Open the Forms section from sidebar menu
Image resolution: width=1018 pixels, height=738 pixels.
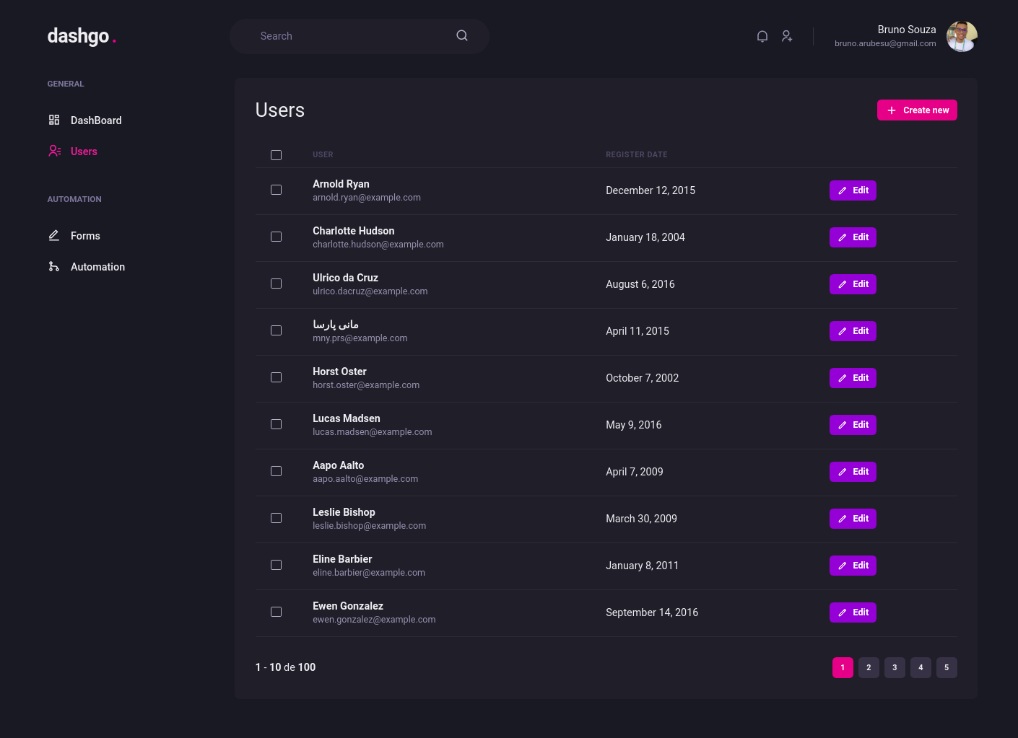pyautogui.click(x=85, y=235)
